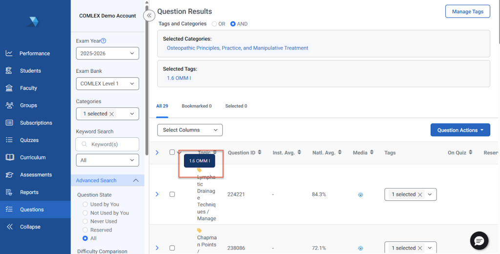
Task: Collapse the Advanced Search section
Action: [136, 181]
